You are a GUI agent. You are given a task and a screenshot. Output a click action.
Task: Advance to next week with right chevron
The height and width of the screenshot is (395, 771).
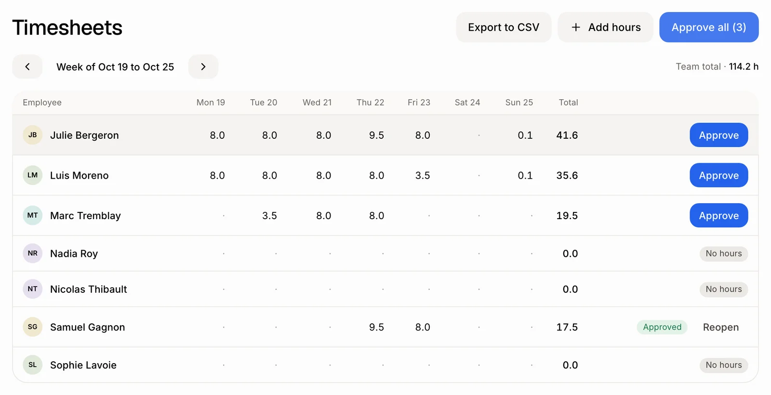click(x=203, y=67)
